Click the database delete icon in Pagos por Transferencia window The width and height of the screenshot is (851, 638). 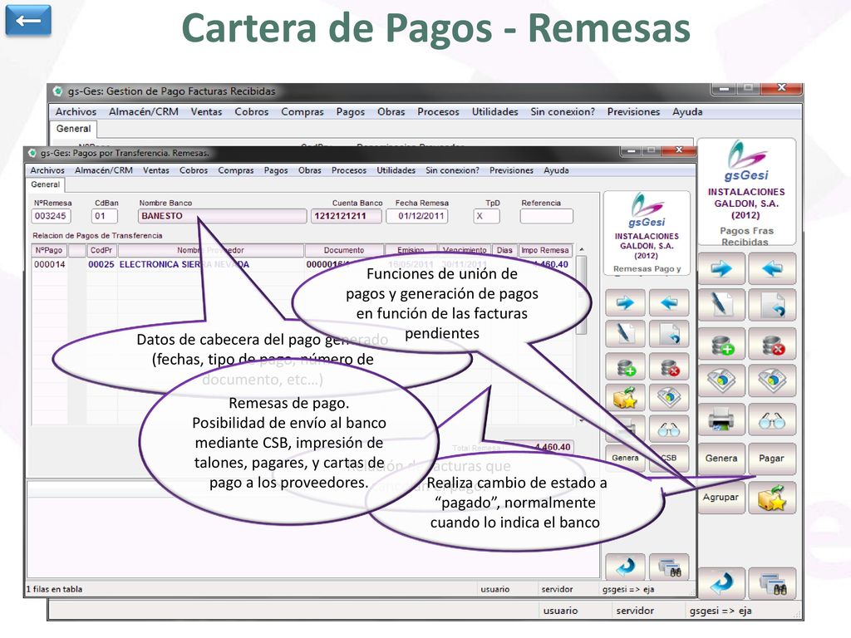coord(669,367)
